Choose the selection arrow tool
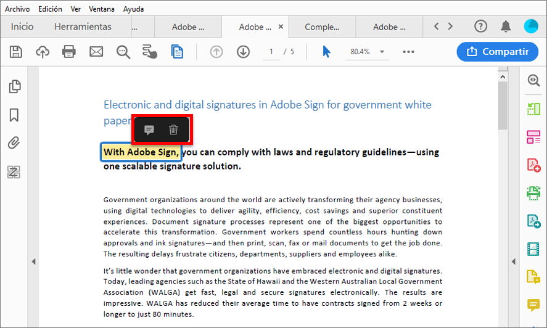This screenshot has height=328, width=547. click(326, 52)
